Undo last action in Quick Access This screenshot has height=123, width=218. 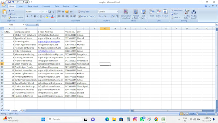[13, 2]
